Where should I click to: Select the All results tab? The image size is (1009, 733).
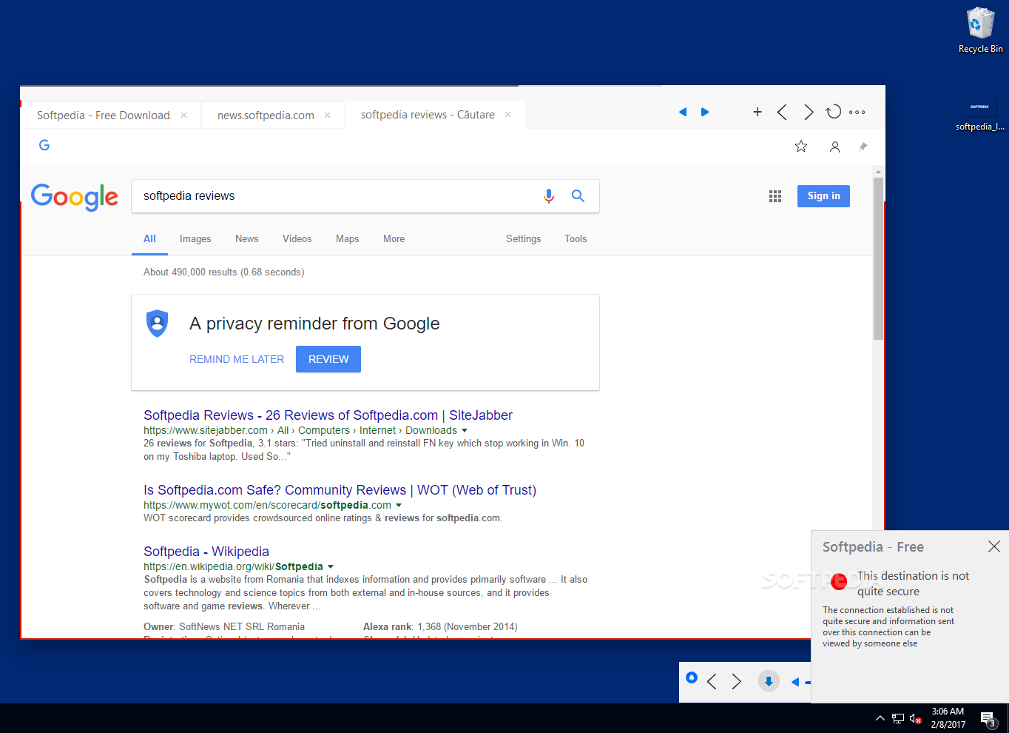pos(149,238)
